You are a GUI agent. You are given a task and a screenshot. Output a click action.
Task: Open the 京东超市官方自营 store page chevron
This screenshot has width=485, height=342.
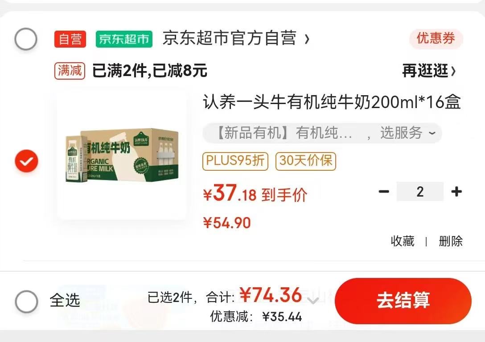coord(307,39)
